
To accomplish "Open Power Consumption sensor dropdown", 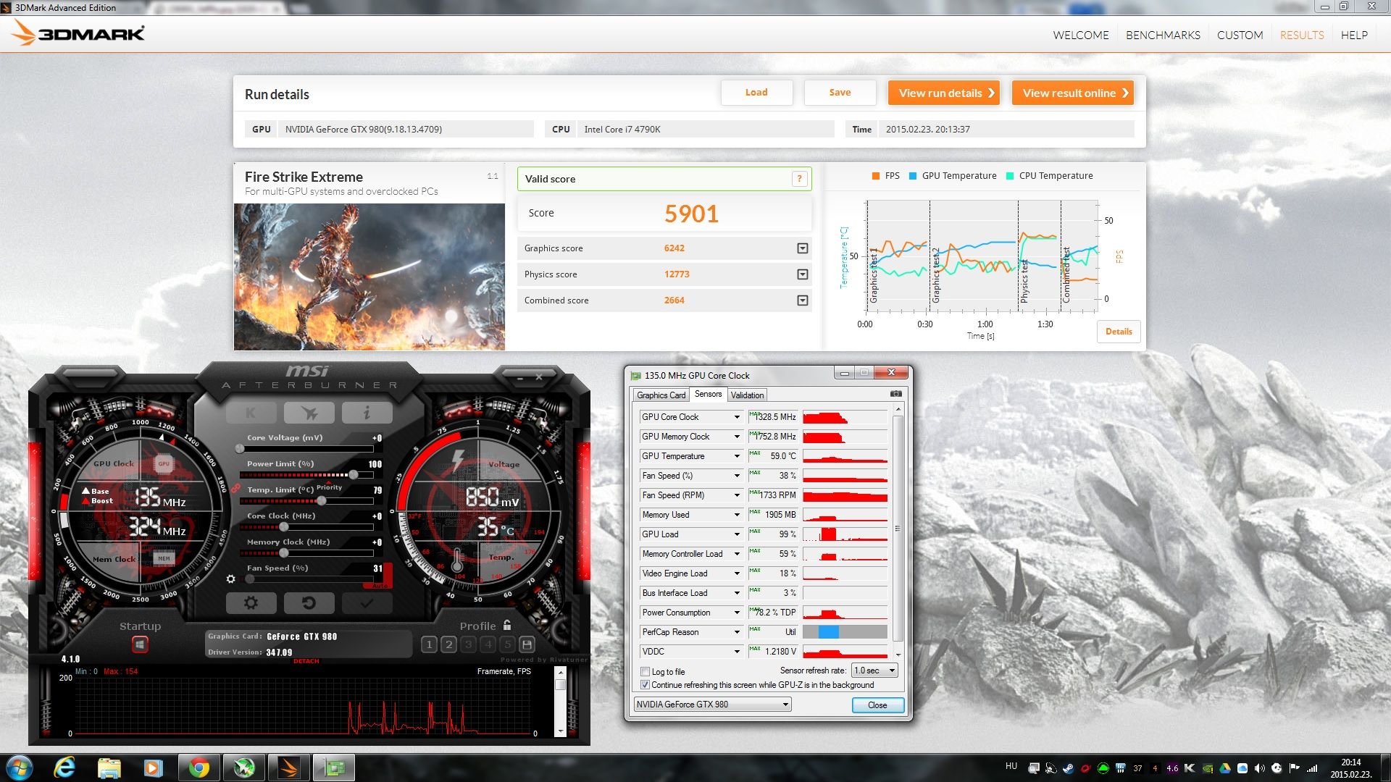I will click(737, 613).
